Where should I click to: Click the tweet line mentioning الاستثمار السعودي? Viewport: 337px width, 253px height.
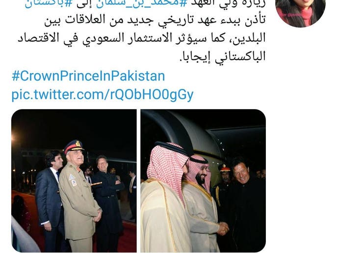[142, 38]
